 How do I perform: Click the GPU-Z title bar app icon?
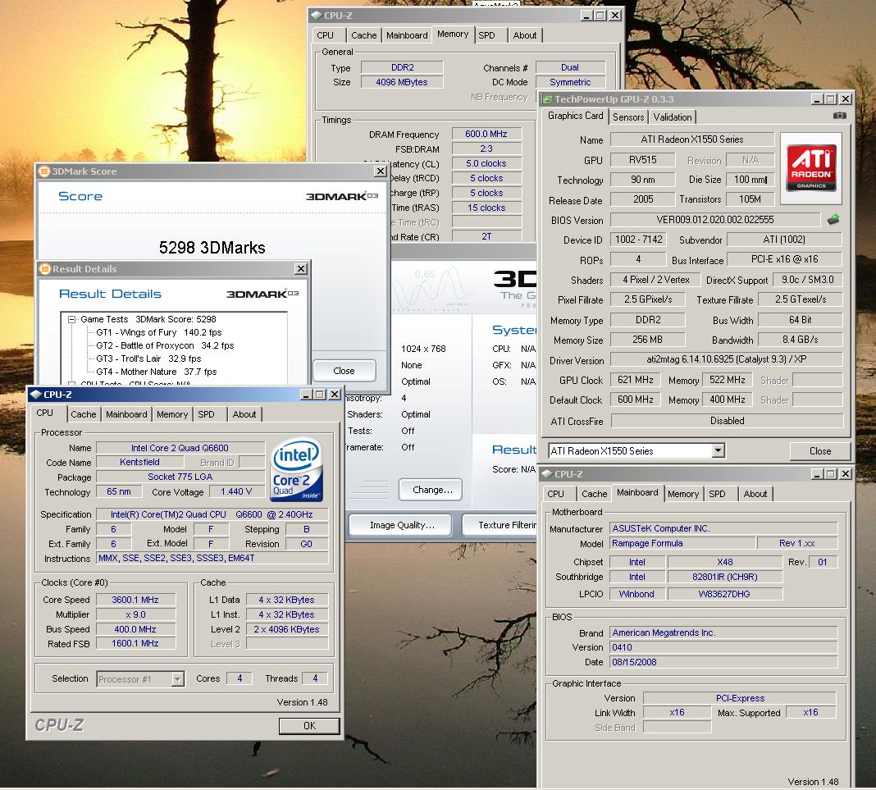(548, 99)
